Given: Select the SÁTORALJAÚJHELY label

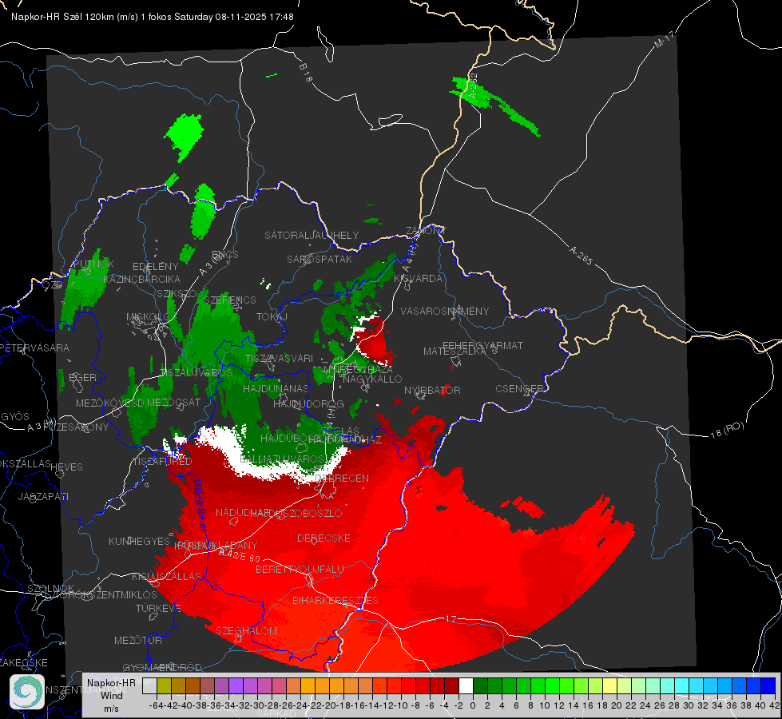Looking at the screenshot, I should pos(312,235).
